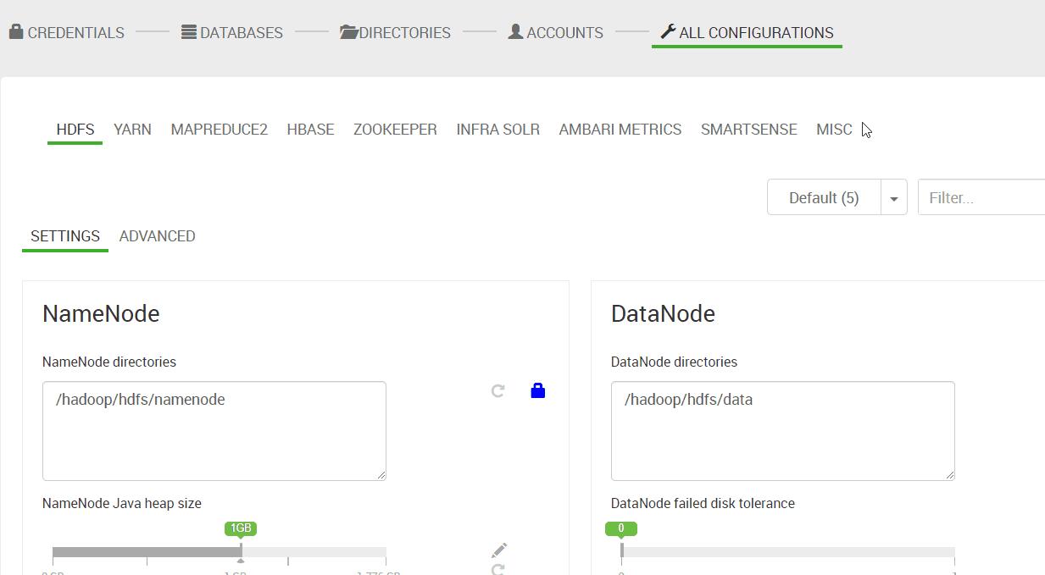Focus the Filter search field

(x=981, y=197)
